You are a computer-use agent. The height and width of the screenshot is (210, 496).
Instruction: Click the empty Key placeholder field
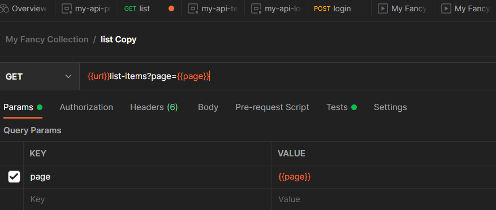(x=148, y=199)
